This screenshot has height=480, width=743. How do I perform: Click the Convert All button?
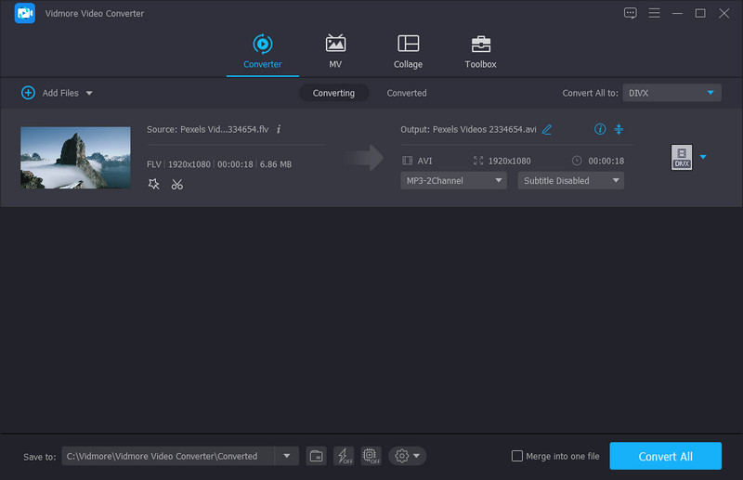665,456
